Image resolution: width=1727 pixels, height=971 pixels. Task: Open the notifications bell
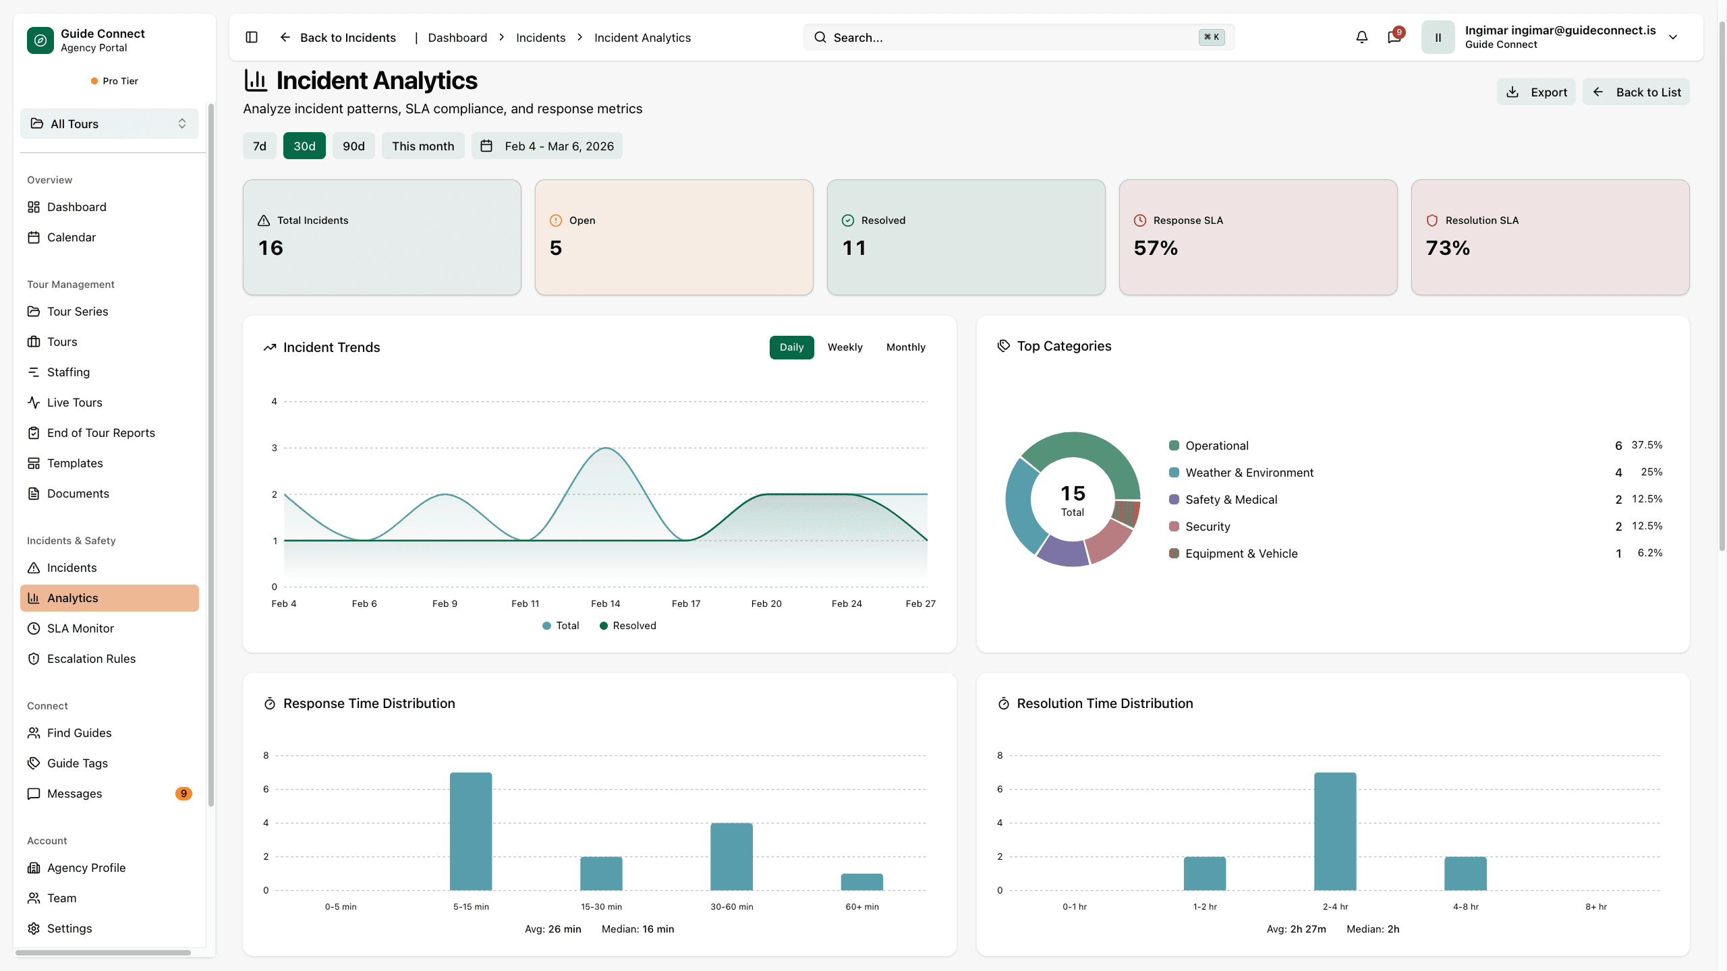[x=1361, y=37]
